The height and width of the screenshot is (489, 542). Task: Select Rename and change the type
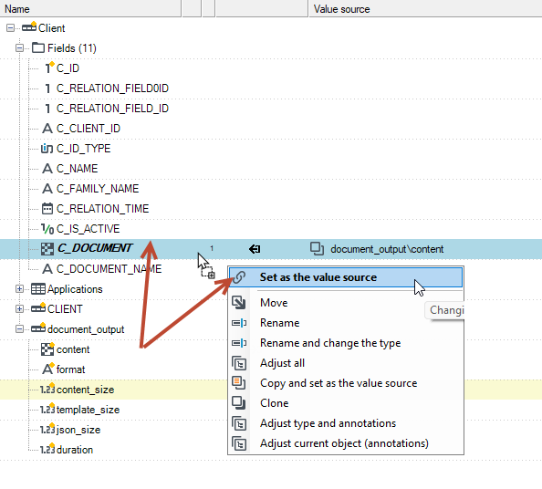tap(345, 343)
